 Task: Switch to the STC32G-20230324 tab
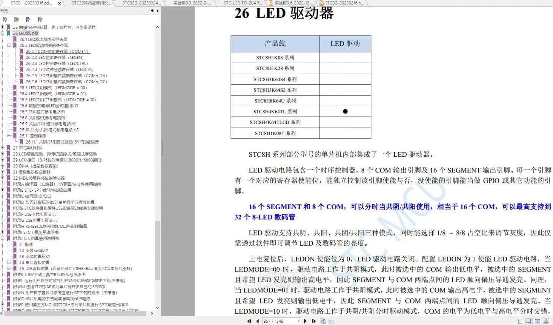coord(141,3)
